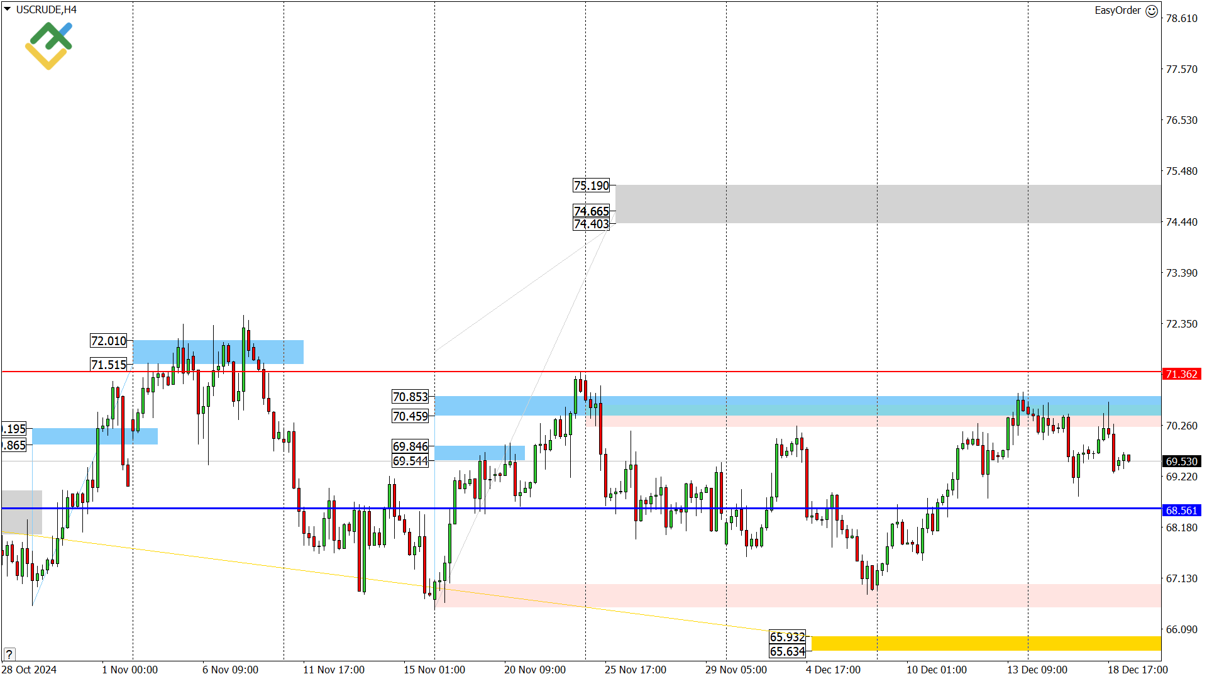Click the USCRUDE,H4 symbol title
Viewport: 1207px width, 679px height.
47,9
